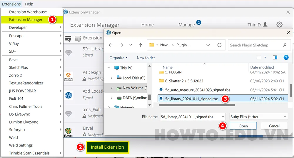
Task: Switch to the Manage tab
Action: pyautogui.click(x=187, y=25)
